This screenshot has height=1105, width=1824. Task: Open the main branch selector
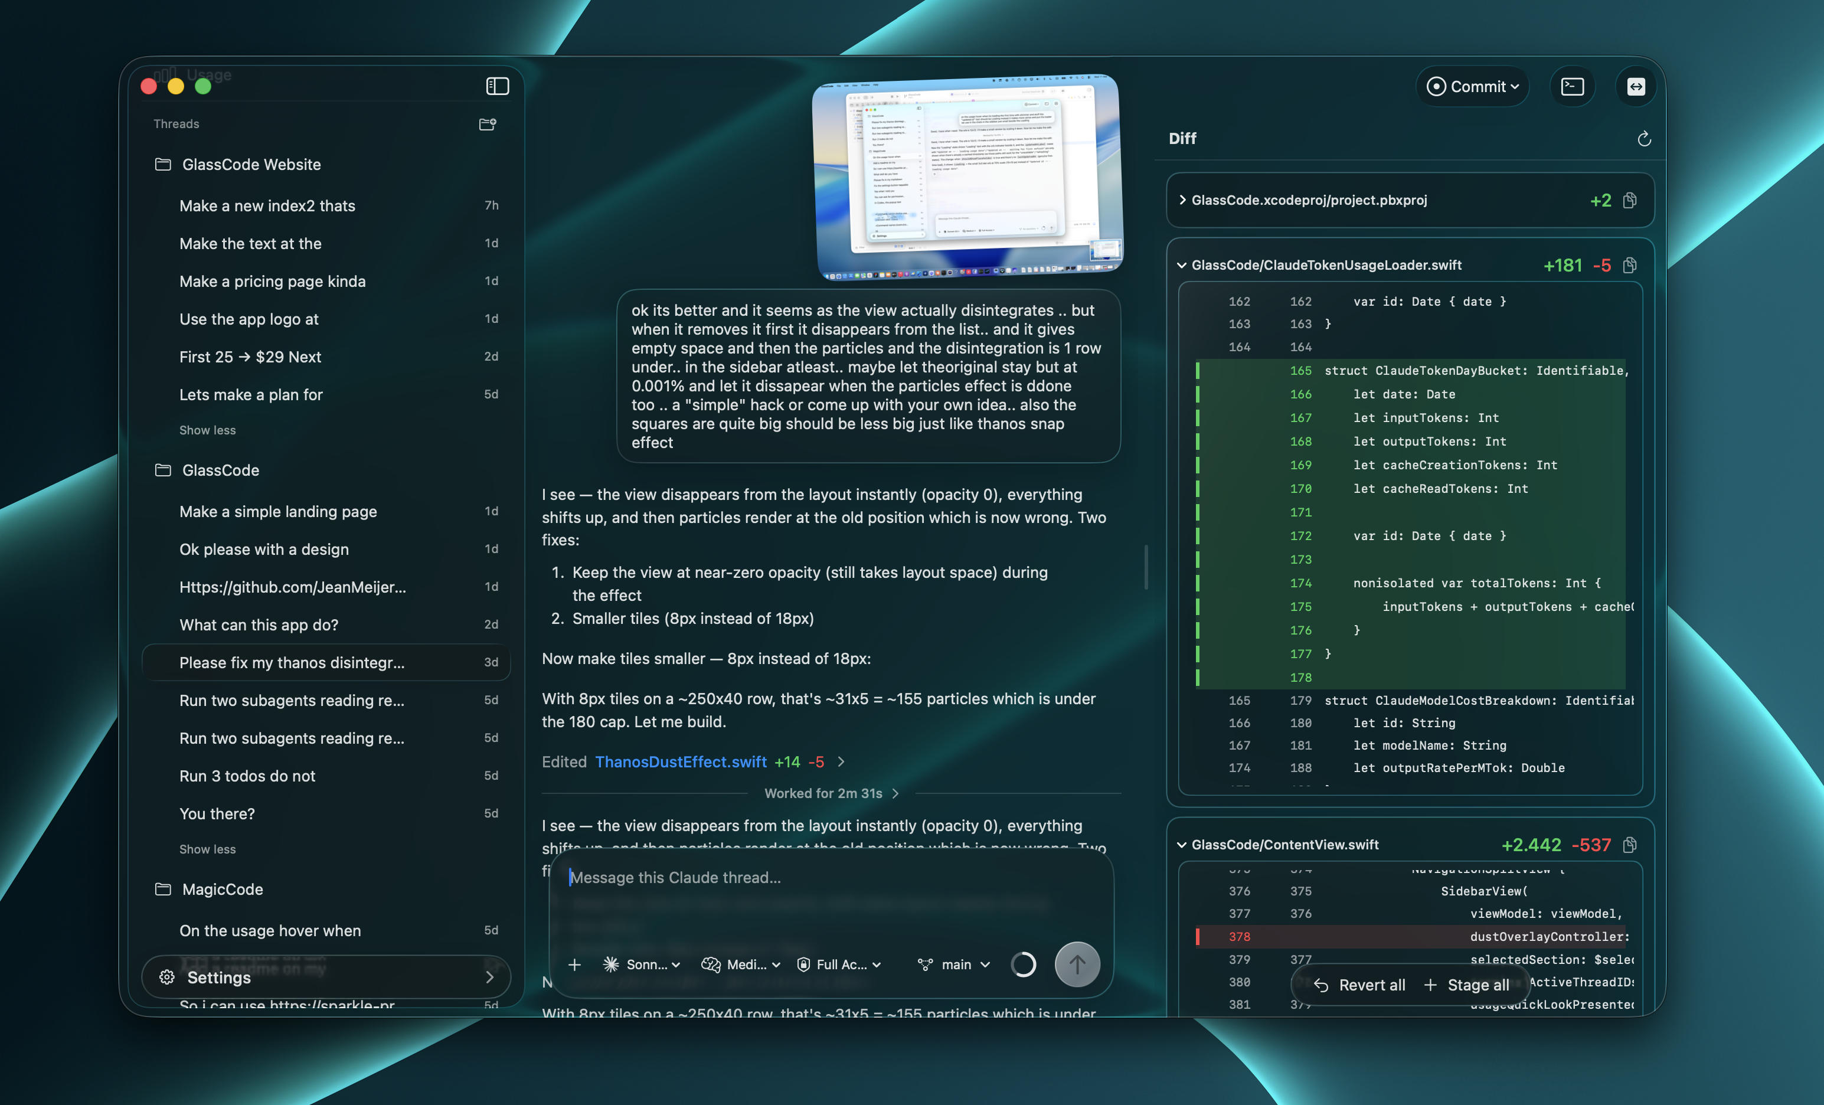tap(955, 965)
